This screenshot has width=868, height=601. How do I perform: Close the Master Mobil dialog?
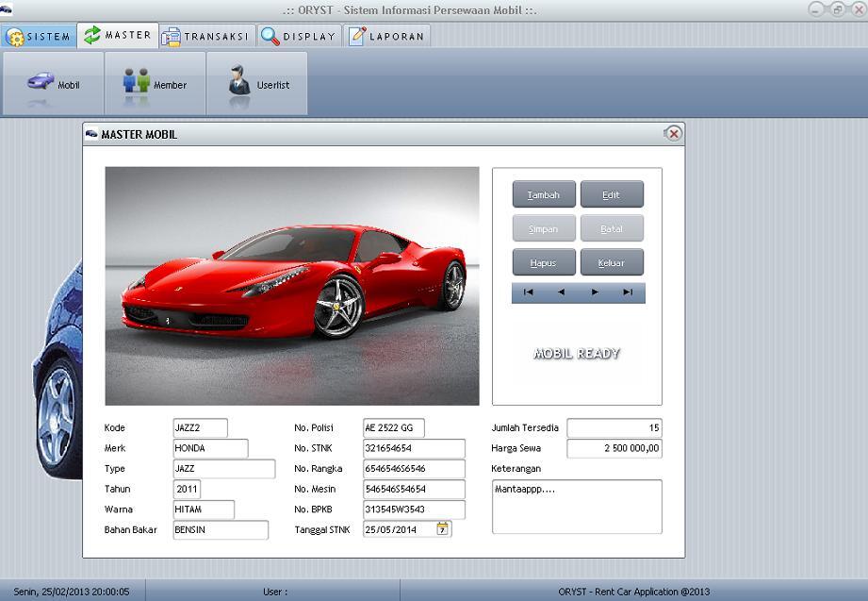tap(673, 134)
